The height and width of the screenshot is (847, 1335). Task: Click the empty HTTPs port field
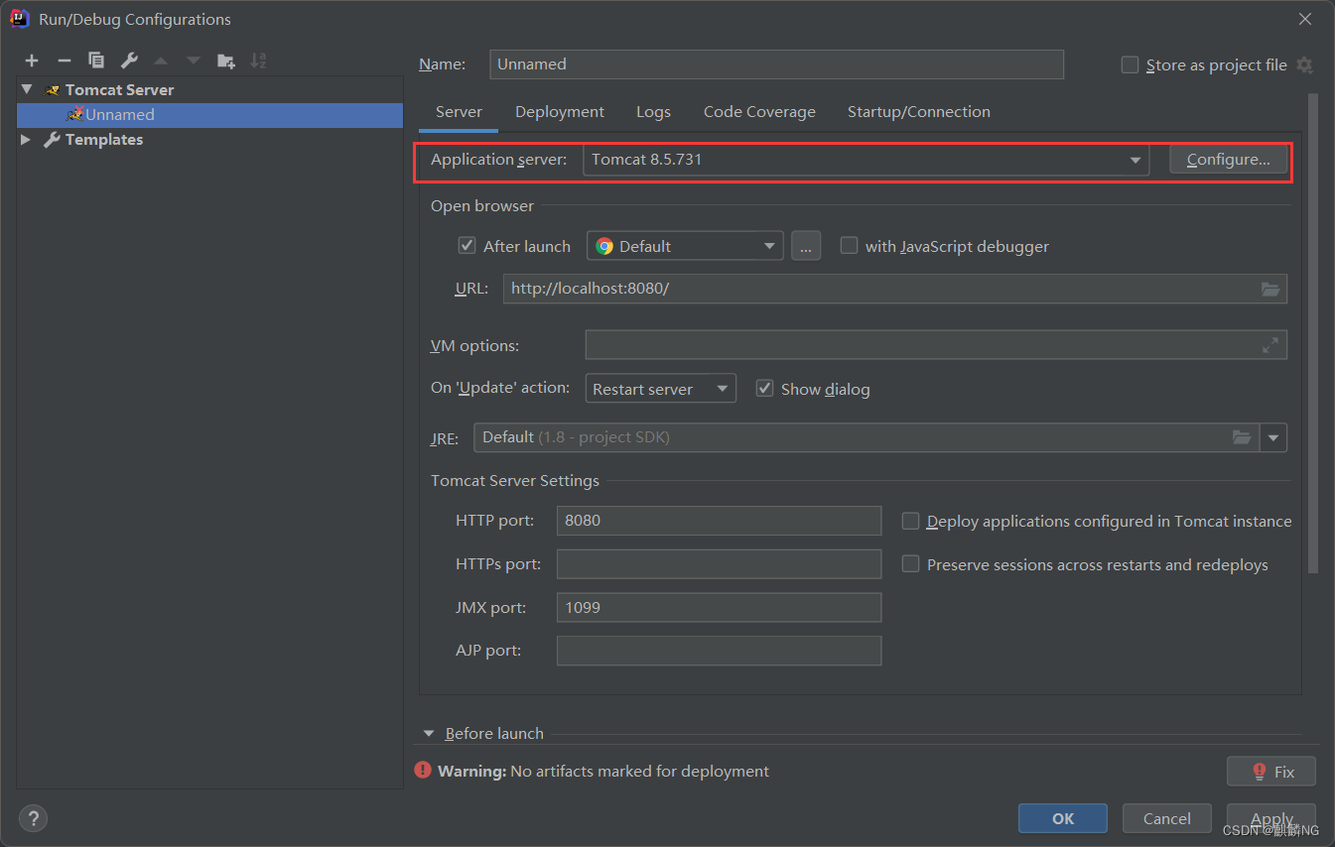pyautogui.click(x=719, y=564)
